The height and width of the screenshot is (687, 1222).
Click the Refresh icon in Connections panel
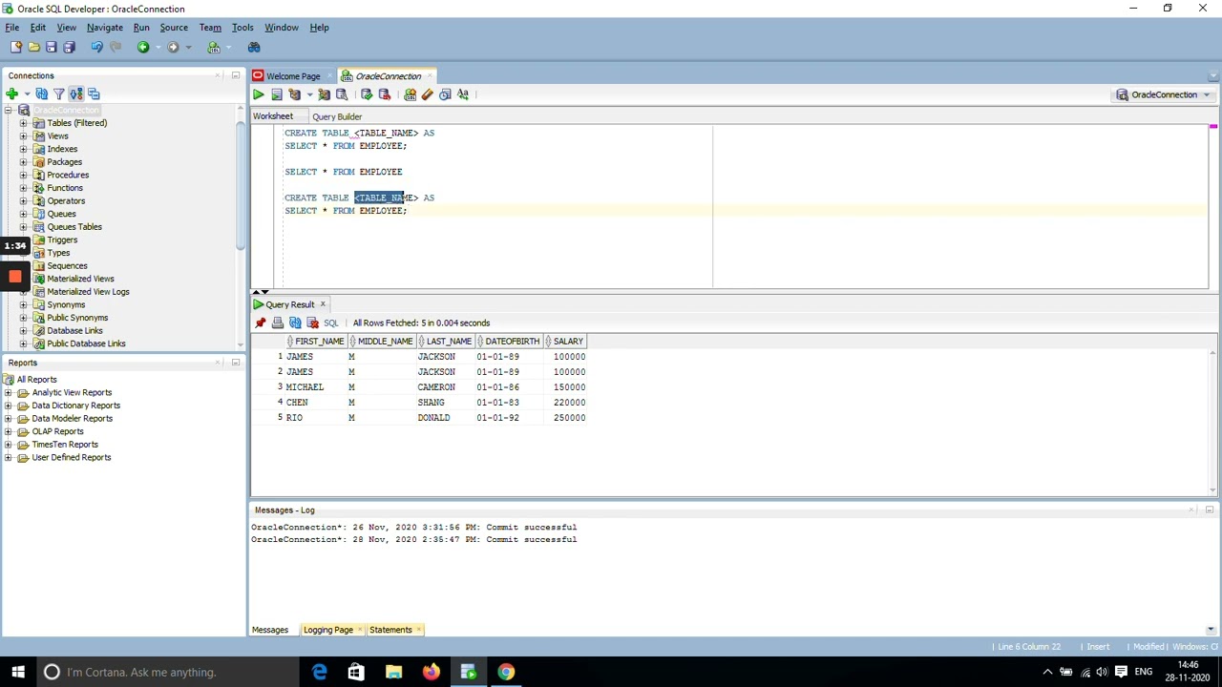(x=41, y=94)
